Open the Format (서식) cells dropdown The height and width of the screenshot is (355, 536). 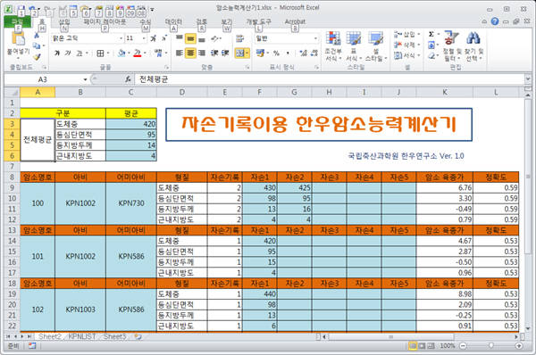406,55
